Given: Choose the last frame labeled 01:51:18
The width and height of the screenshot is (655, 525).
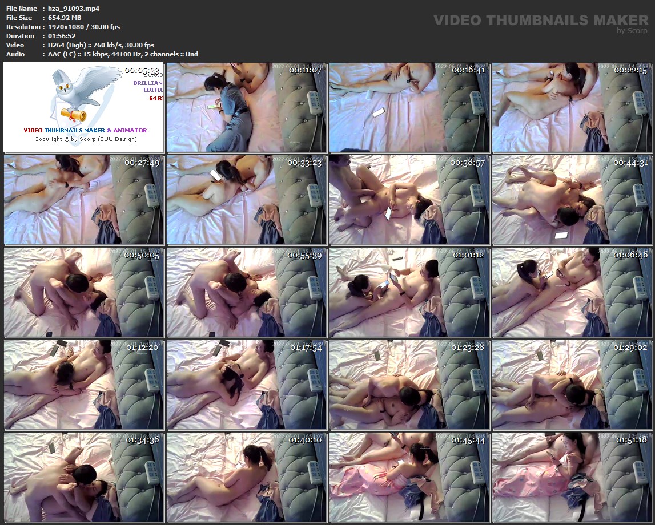Looking at the screenshot, I should pos(572,478).
